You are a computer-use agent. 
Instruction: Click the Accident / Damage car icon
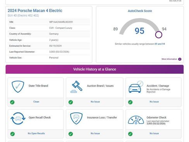136,87
